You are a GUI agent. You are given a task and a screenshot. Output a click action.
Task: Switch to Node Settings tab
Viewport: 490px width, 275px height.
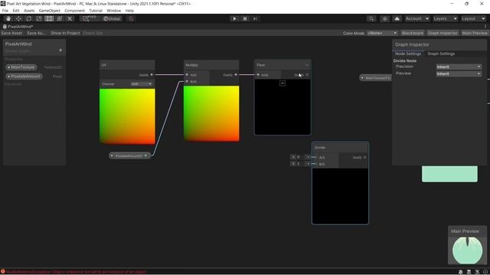pyautogui.click(x=408, y=53)
